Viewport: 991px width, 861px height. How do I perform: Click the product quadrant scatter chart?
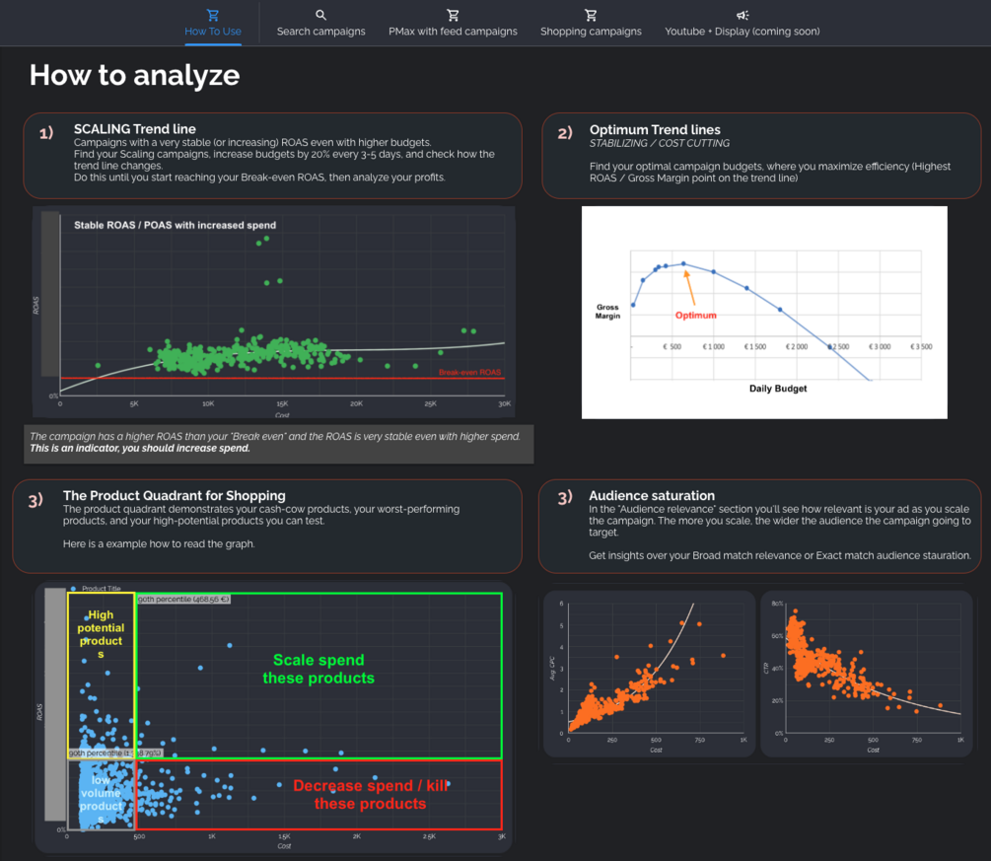pyautogui.click(x=273, y=717)
